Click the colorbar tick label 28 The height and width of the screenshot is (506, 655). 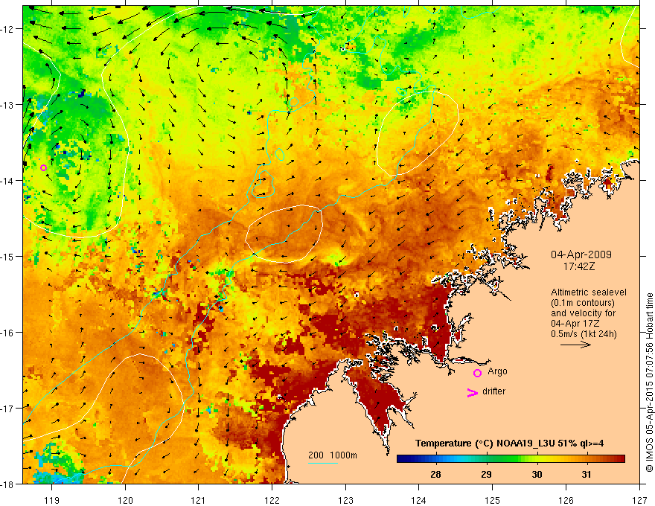tap(435, 474)
